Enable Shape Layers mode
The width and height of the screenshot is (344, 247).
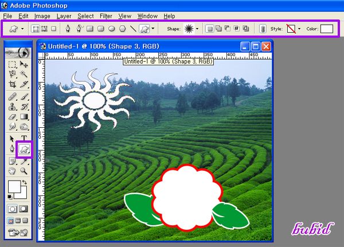(x=36, y=29)
